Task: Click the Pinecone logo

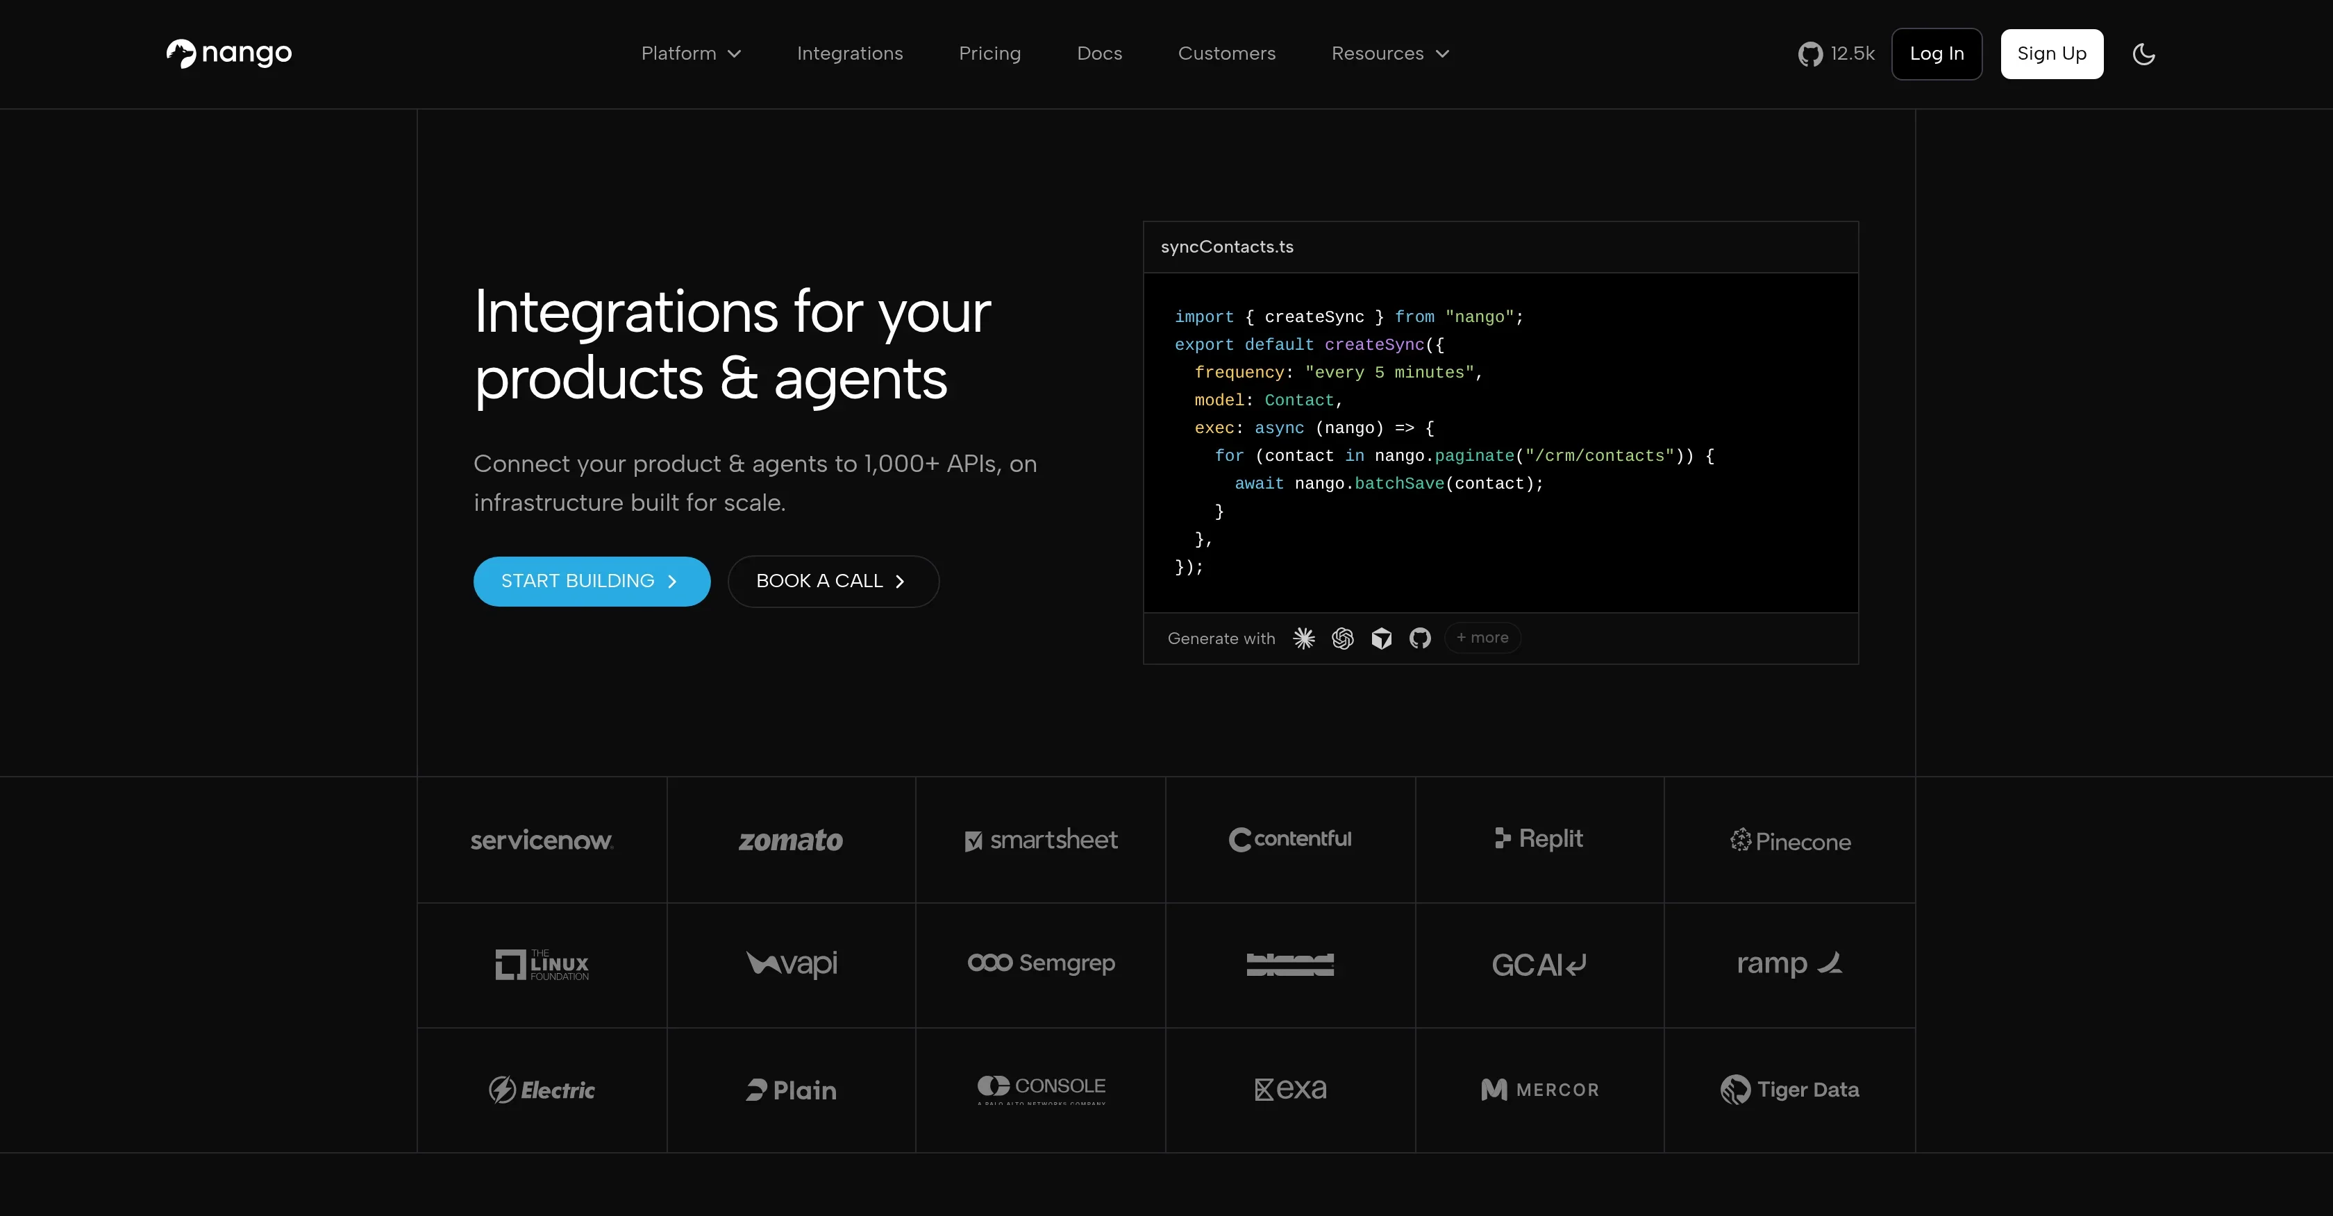Action: point(1789,841)
